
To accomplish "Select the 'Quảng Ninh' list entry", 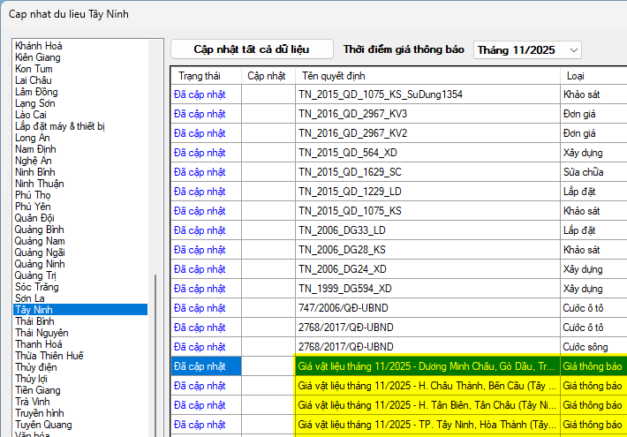I will tap(40, 264).
